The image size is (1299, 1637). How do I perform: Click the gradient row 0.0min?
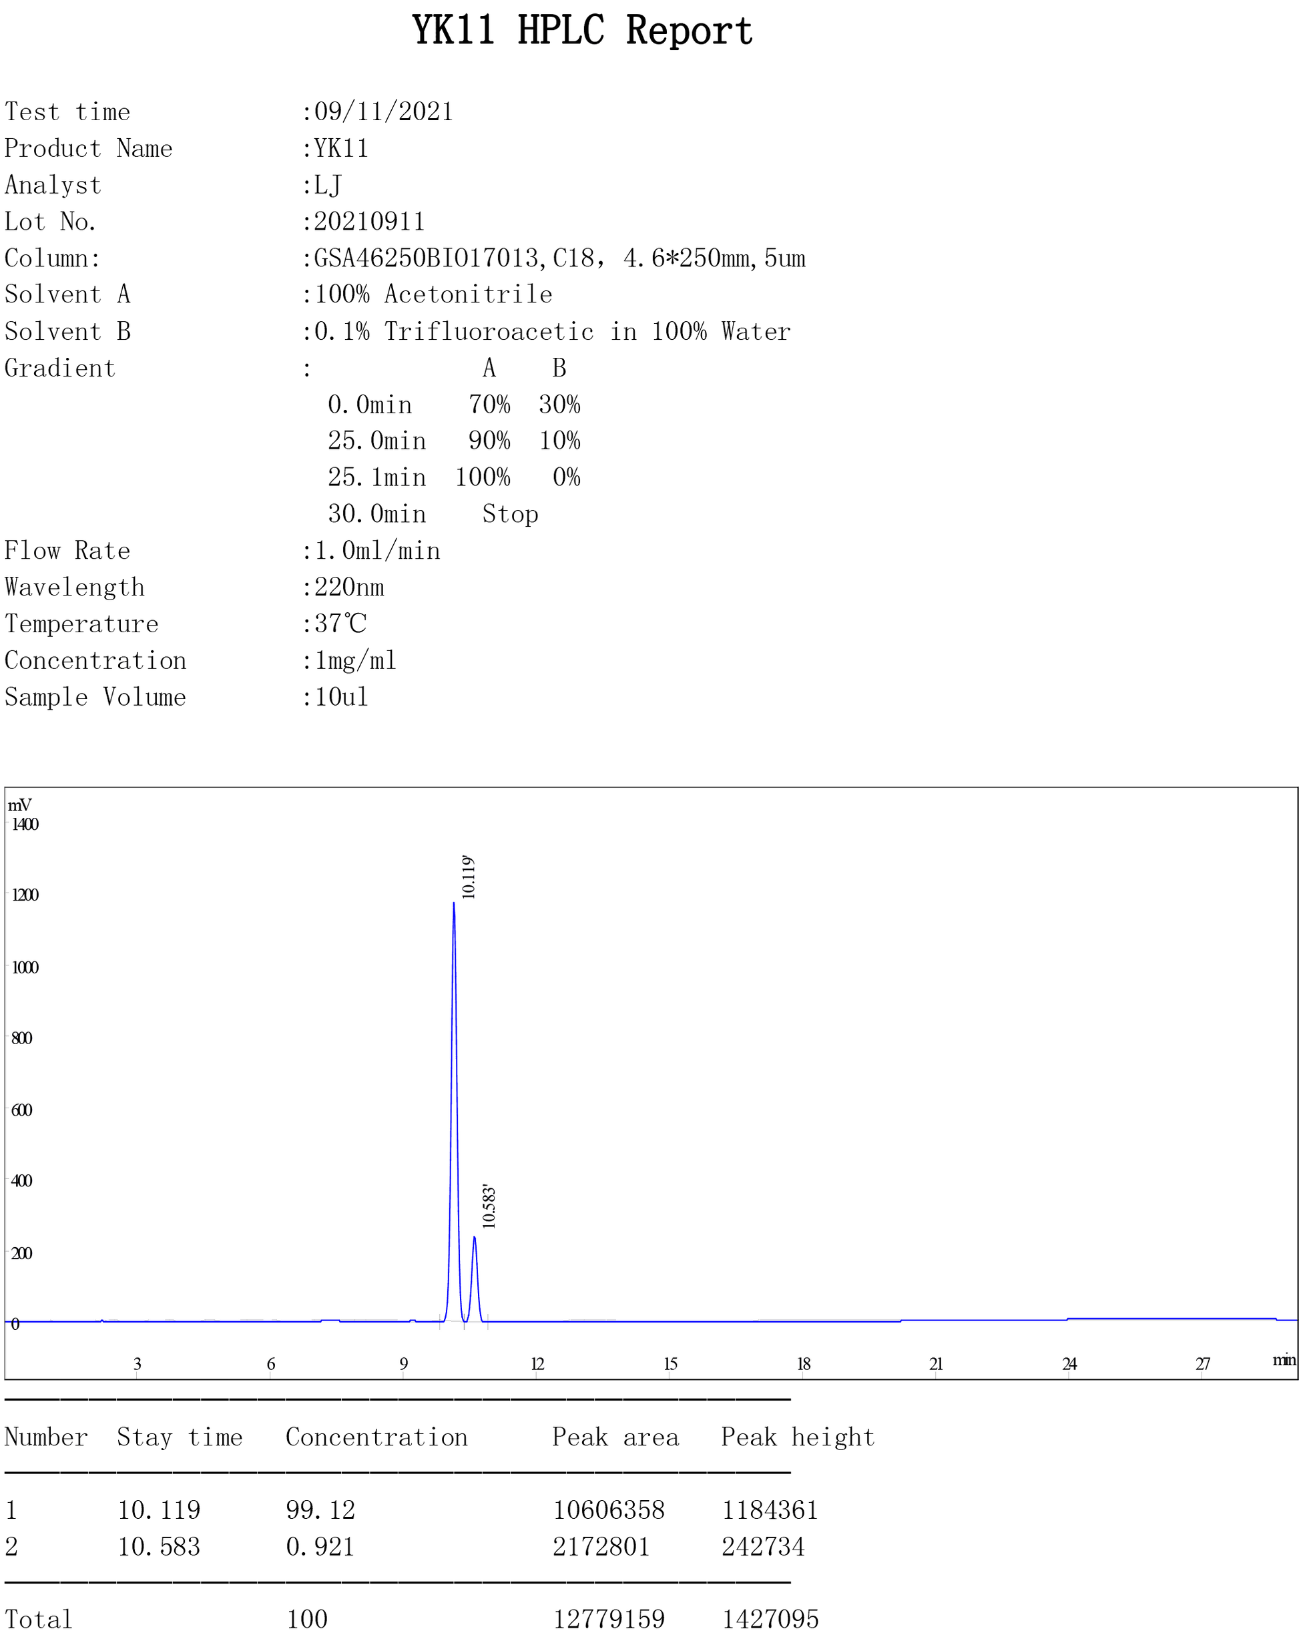pyautogui.click(x=453, y=404)
